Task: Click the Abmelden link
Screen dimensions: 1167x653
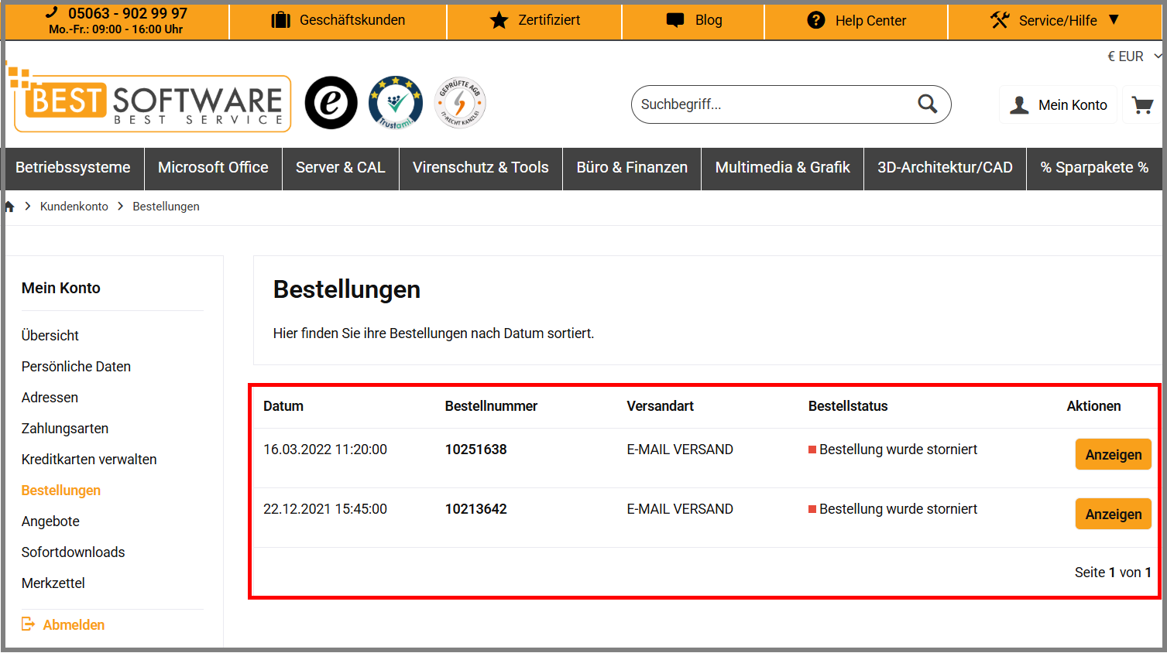Action: (x=74, y=625)
